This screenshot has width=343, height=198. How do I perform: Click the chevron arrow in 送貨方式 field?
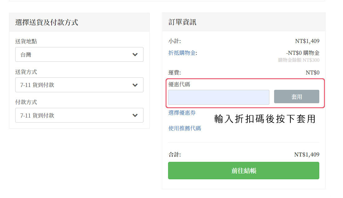135,85
